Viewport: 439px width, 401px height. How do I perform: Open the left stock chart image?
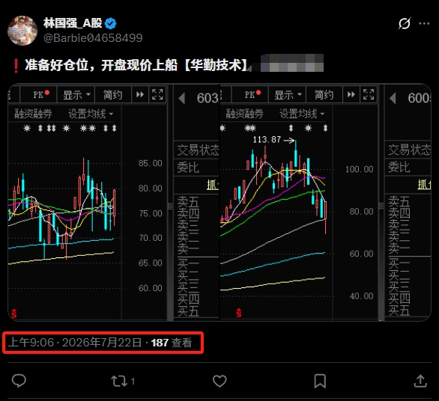click(x=113, y=202)
